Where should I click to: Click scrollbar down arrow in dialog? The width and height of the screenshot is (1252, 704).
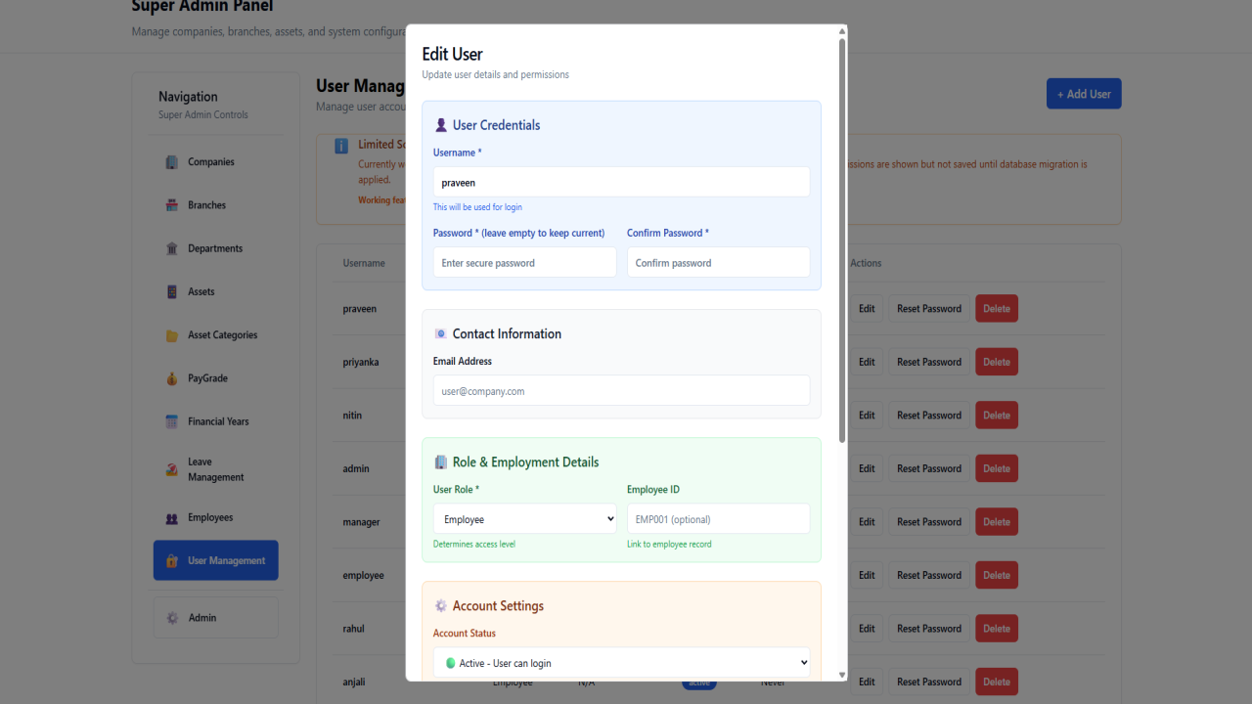click(842, 675)
